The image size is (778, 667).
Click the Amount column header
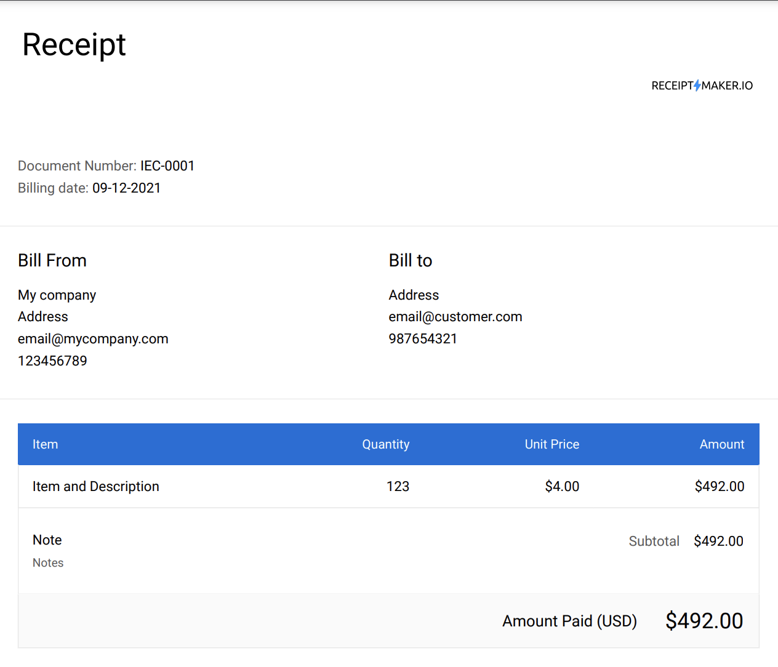coord(722,444)
